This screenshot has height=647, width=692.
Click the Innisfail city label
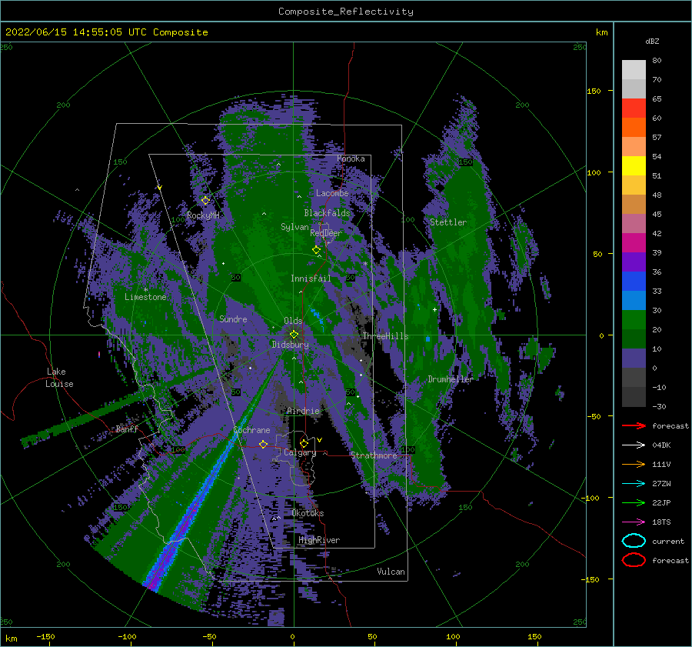click(x=311, y=278)
